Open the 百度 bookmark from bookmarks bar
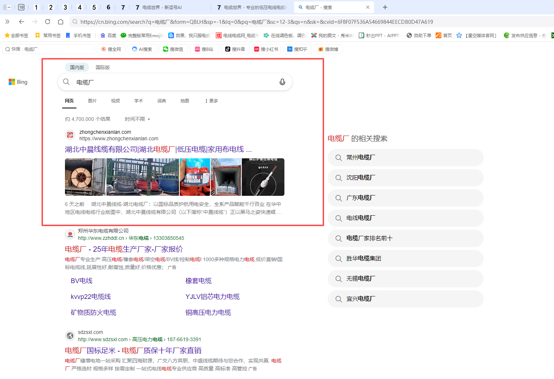The height and width of the screenshot is (379, 554). click(109, 35)
